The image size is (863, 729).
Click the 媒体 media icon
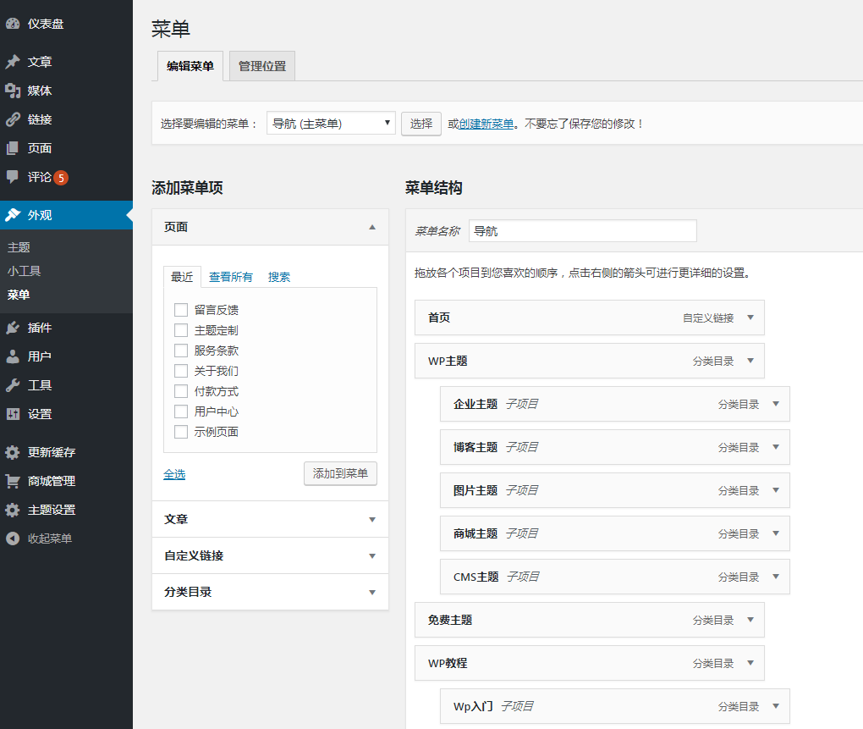coord(13,91)
